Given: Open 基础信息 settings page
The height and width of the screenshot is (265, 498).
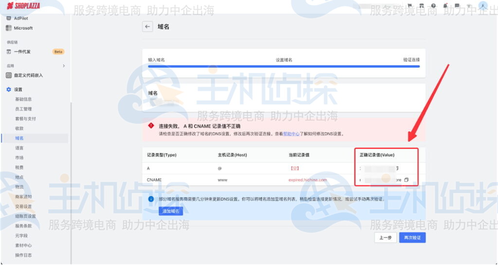Looking at the screenshot, I should (x=23, y=99).
